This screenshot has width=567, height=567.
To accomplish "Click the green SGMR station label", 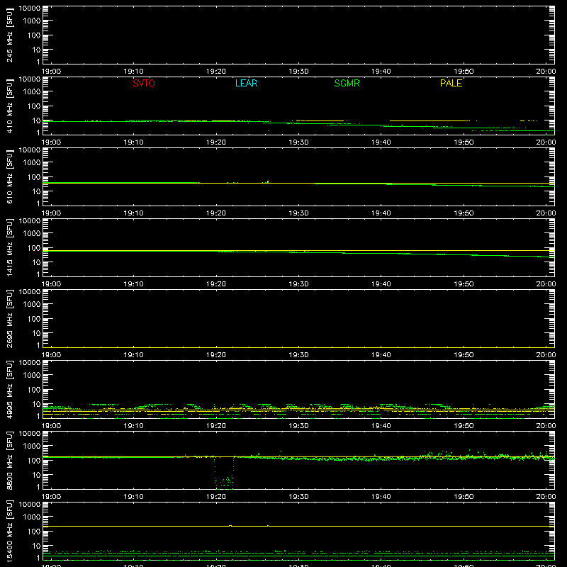I will pos(347,83).
